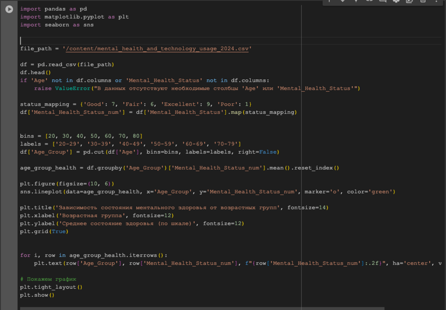Add a comment with speech bubble icon
The height and width of the screenshot is (310, 446).
[383, 1]
